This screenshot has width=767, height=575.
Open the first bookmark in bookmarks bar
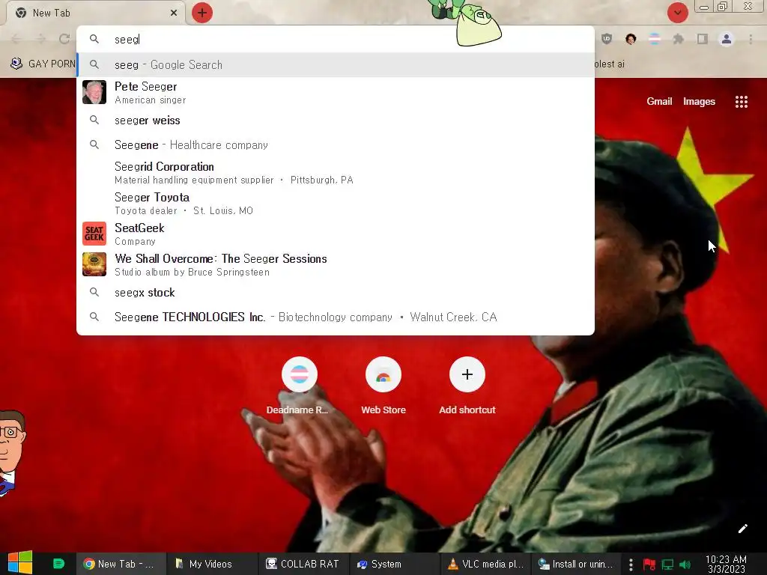43,64
